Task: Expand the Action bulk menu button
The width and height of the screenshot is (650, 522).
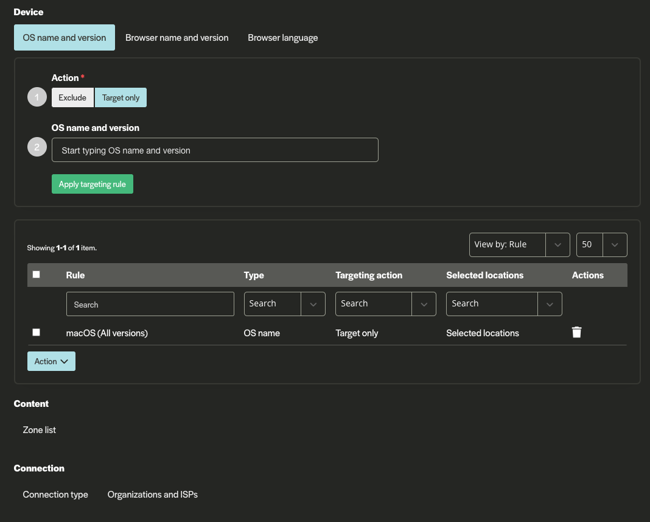Action: click(51, 361)
